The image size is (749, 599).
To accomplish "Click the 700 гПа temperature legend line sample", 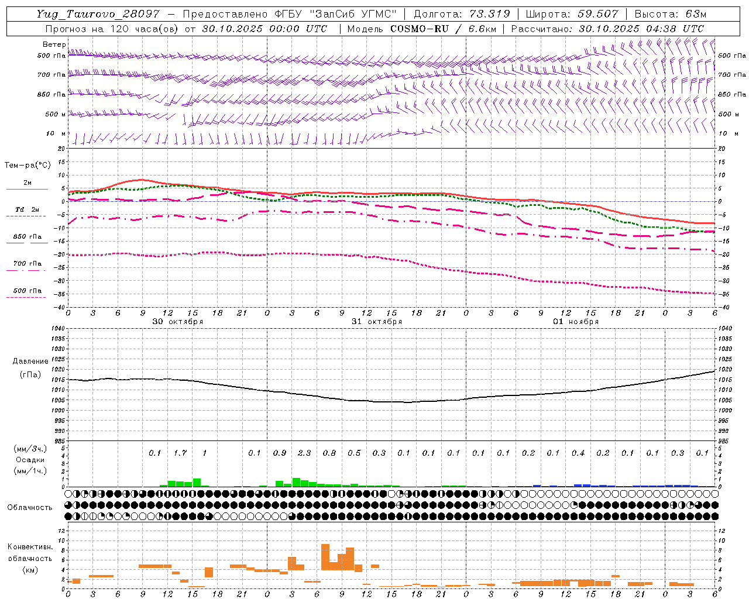I will pyautogui.click(x=27, y=270).
